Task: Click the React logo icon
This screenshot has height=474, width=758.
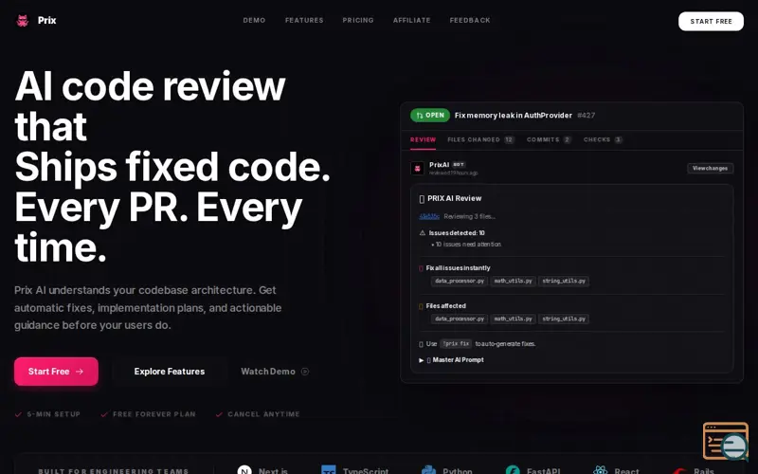Action: tap(601, 470)
